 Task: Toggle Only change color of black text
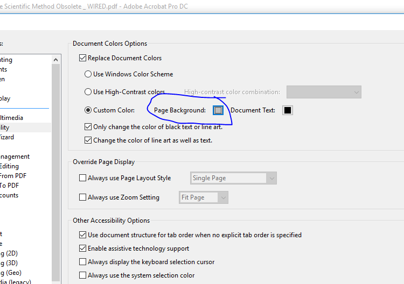[88, 127]
